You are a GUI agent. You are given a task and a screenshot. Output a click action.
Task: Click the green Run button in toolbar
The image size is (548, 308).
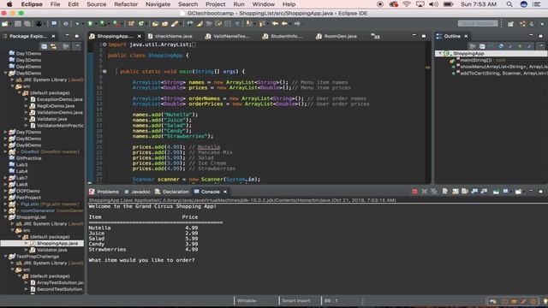coord(90,23)
